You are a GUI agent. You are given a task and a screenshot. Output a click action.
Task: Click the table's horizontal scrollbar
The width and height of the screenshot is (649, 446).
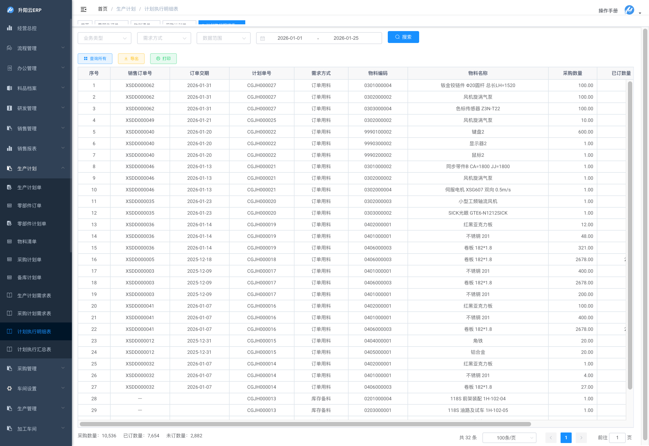(x=305, y=424)
